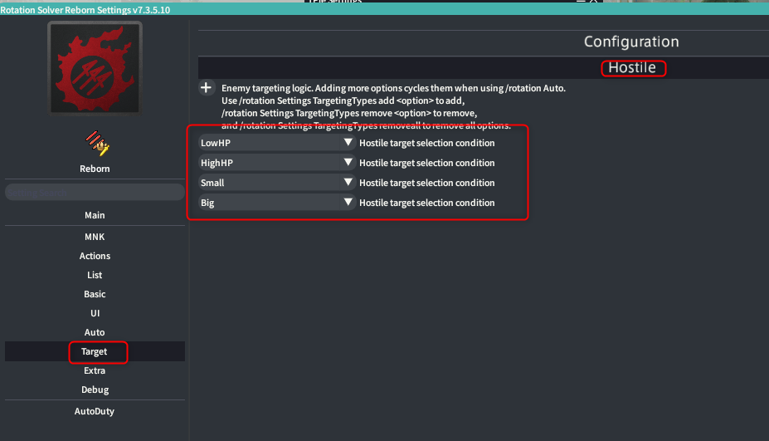Switch to the UI tab

coord(95,313)
